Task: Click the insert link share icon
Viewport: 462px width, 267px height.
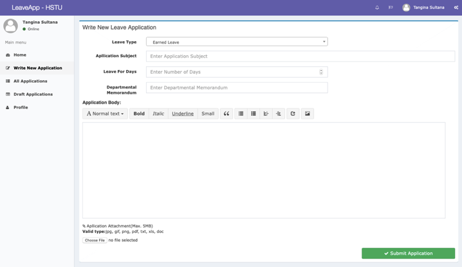Action: [293, 114]
